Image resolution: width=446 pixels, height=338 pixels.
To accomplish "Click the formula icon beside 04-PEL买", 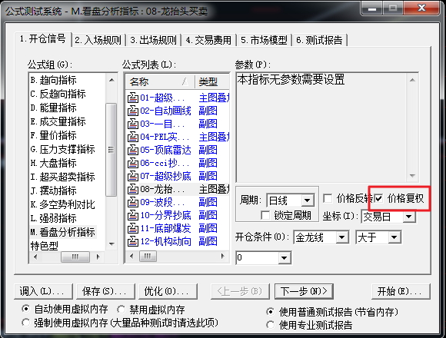I will pos(132,137).
